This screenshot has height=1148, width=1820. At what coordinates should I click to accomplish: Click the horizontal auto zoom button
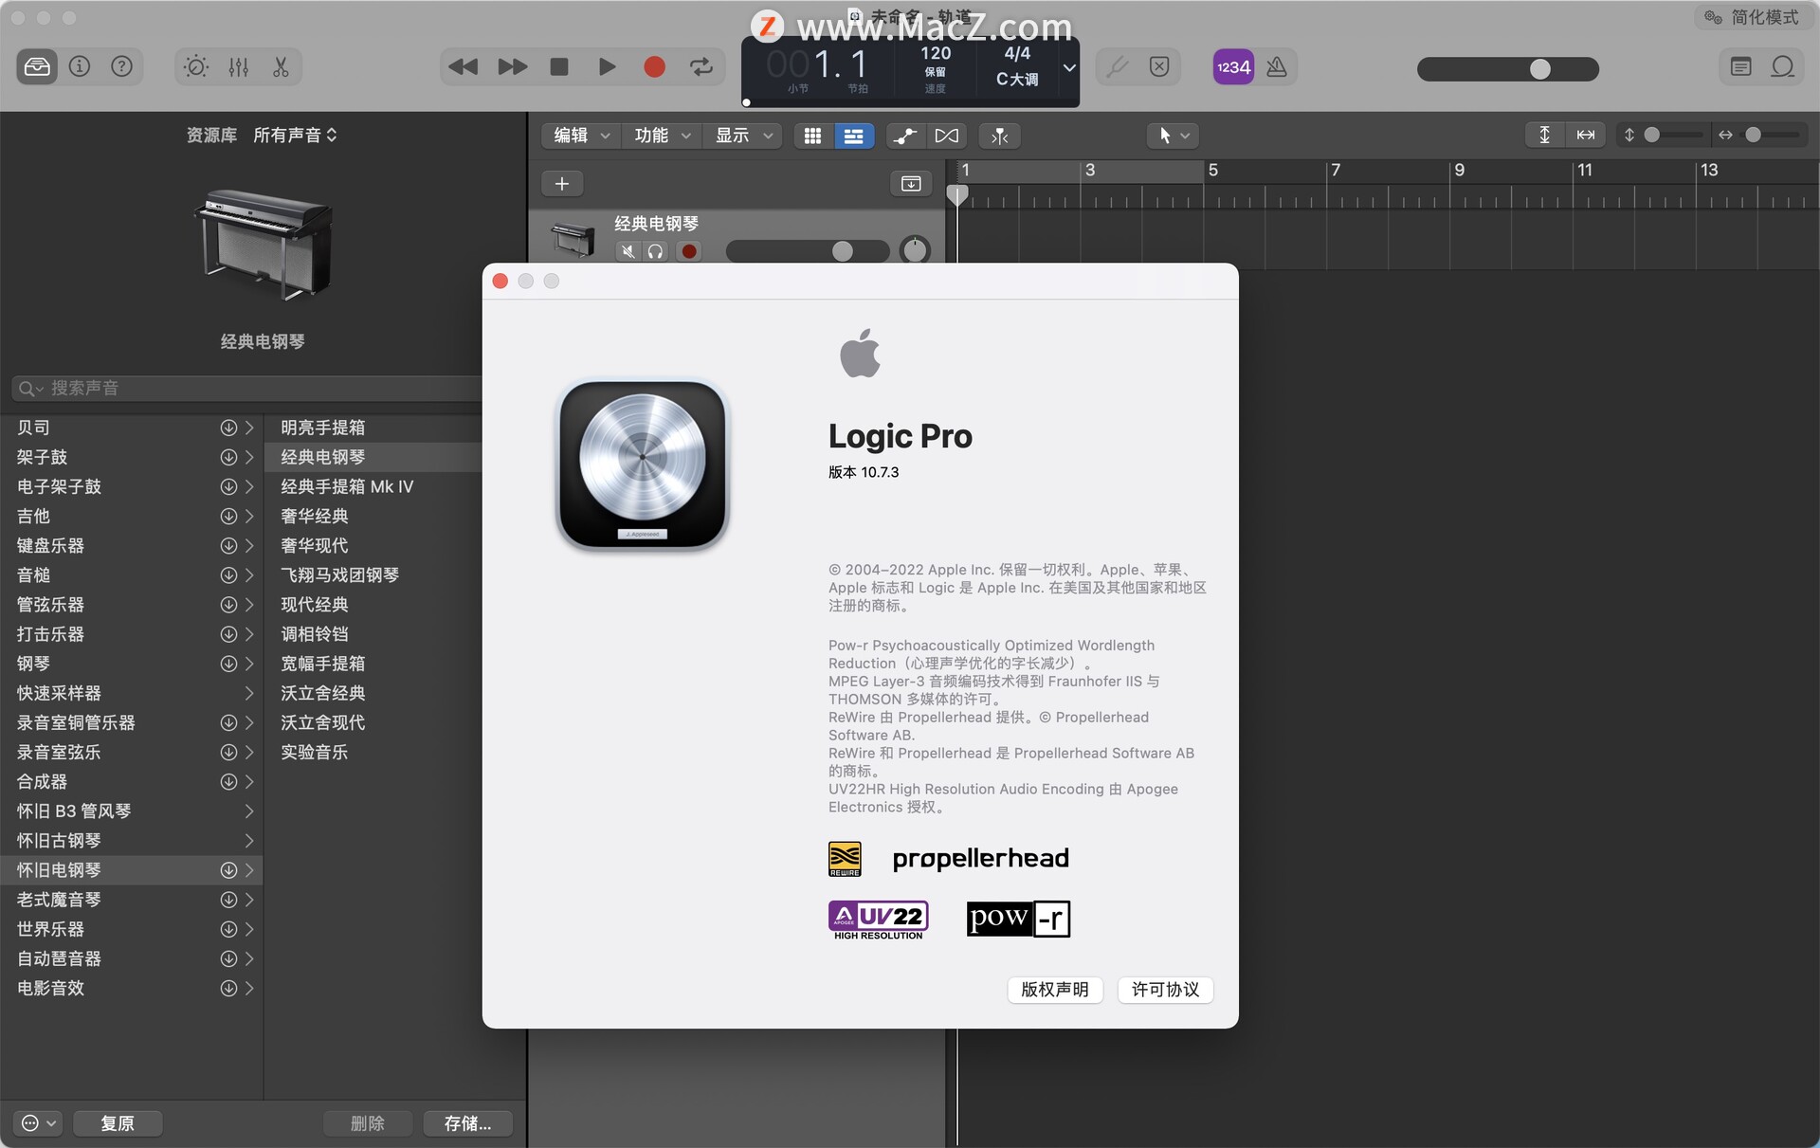point(1586,135)
